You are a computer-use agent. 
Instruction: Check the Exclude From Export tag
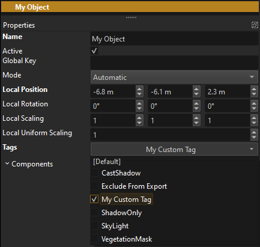(94, 186)
